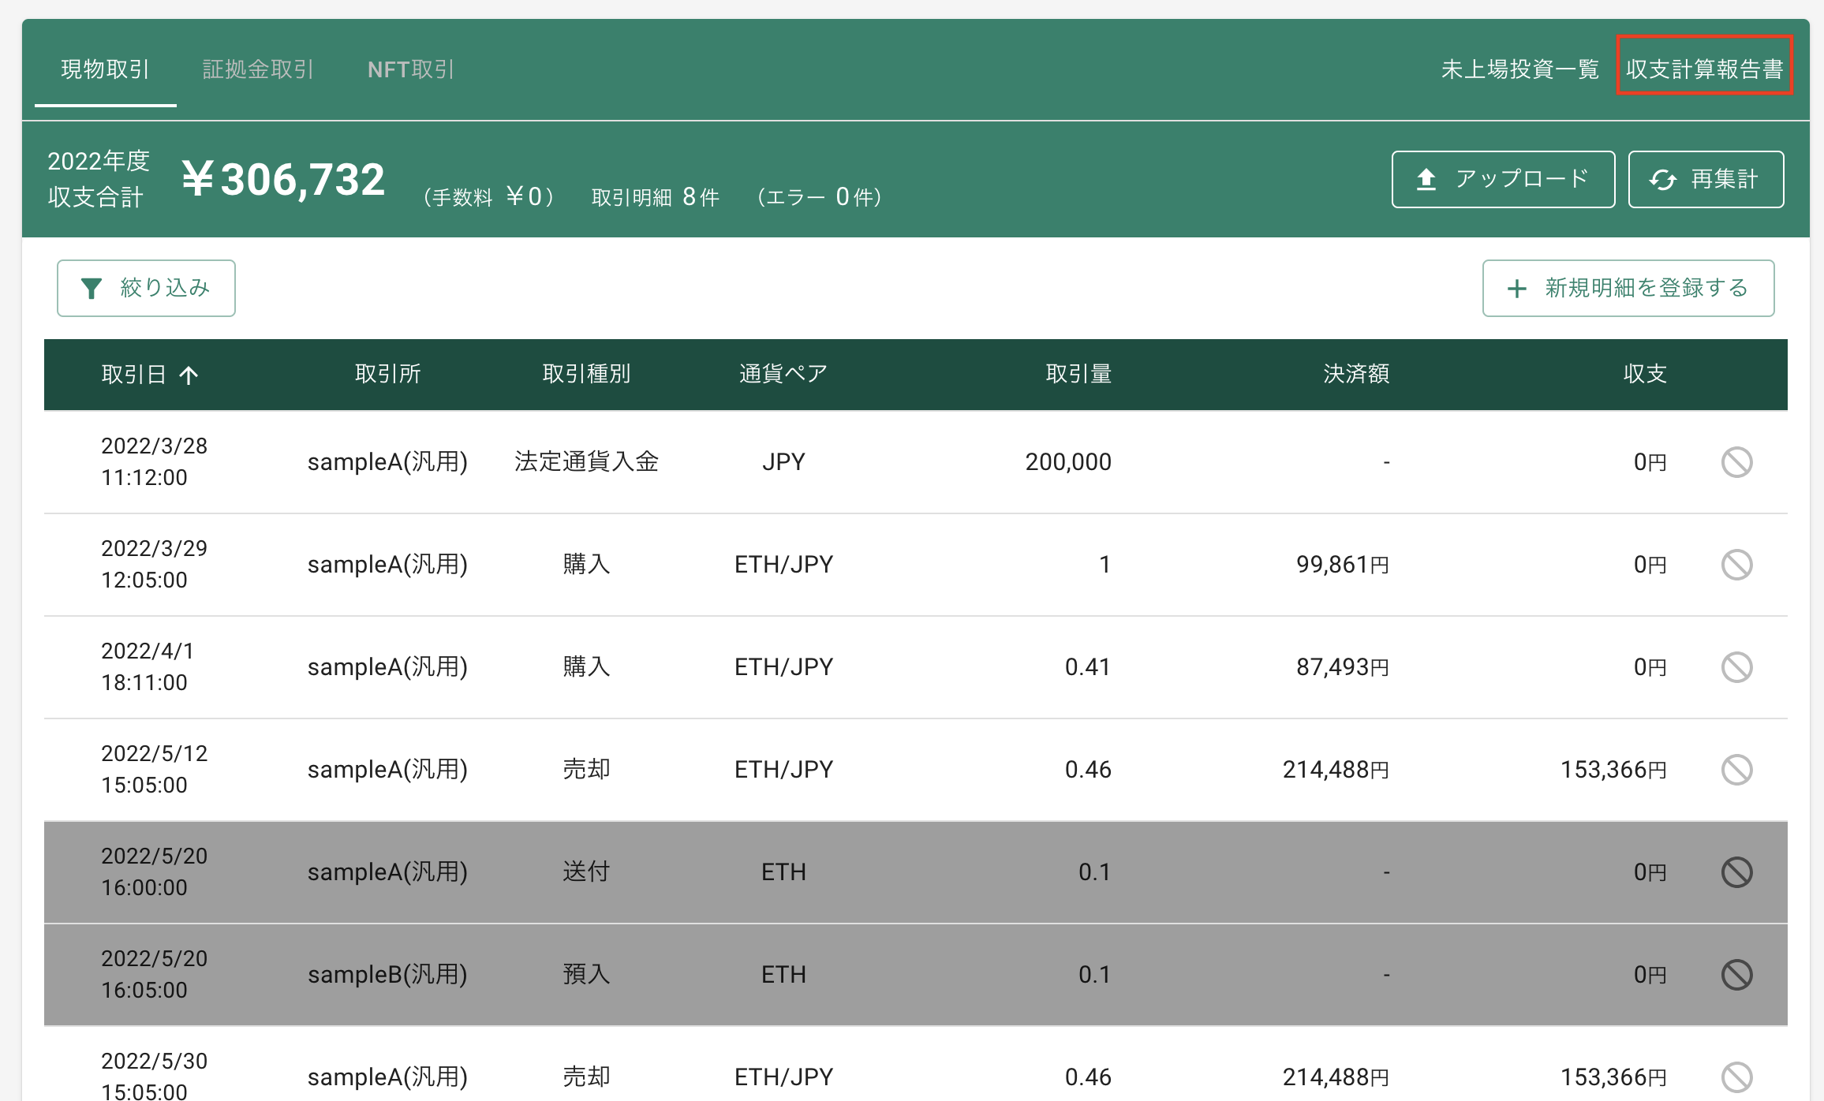Click the funnel icon on 絞り込み button

pyautogui.click(x=93, y=288)
